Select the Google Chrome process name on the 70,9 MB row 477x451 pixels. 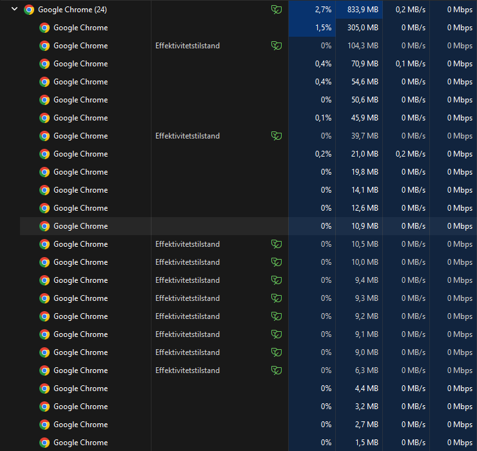click(x=81, y=64)
